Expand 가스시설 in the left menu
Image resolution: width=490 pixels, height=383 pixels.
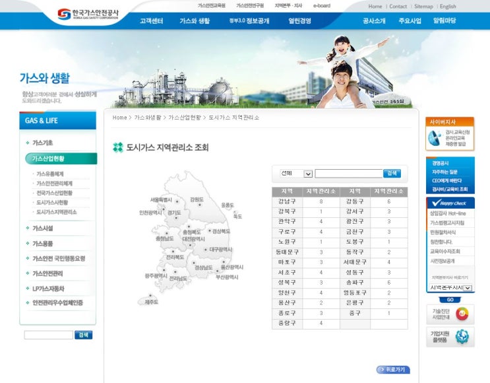[x=42, y=228]
